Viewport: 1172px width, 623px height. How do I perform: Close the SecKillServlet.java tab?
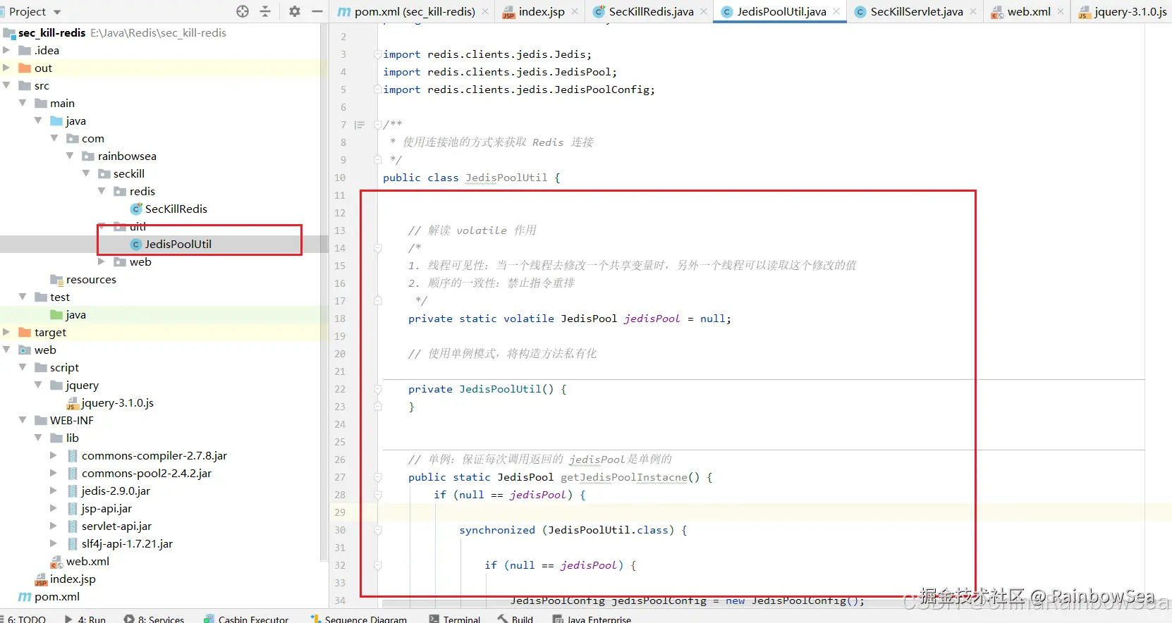(973, 11)
